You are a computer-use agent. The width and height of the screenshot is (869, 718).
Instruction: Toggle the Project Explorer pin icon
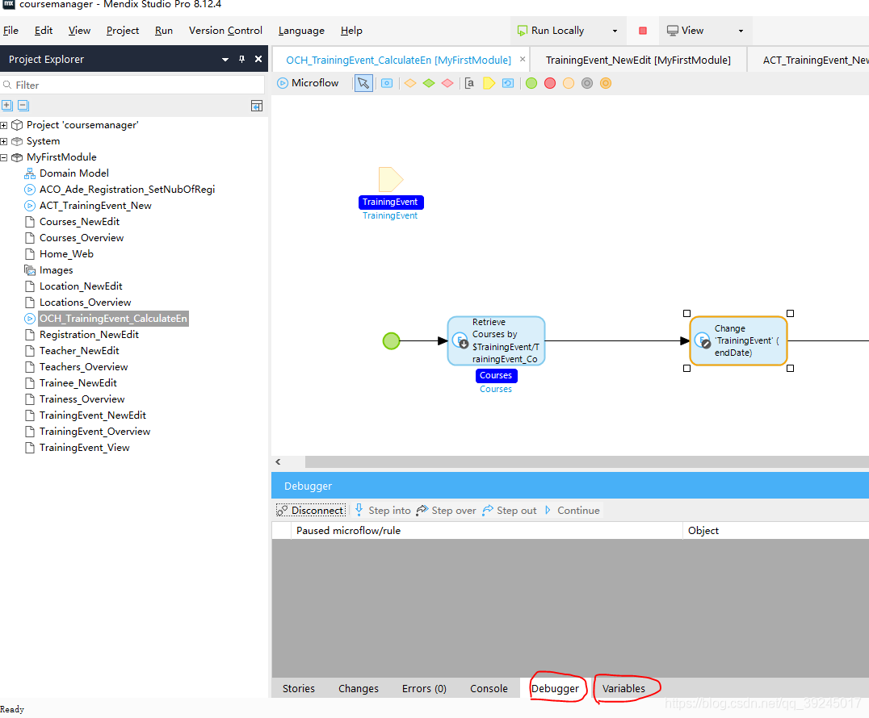point(241,59)
